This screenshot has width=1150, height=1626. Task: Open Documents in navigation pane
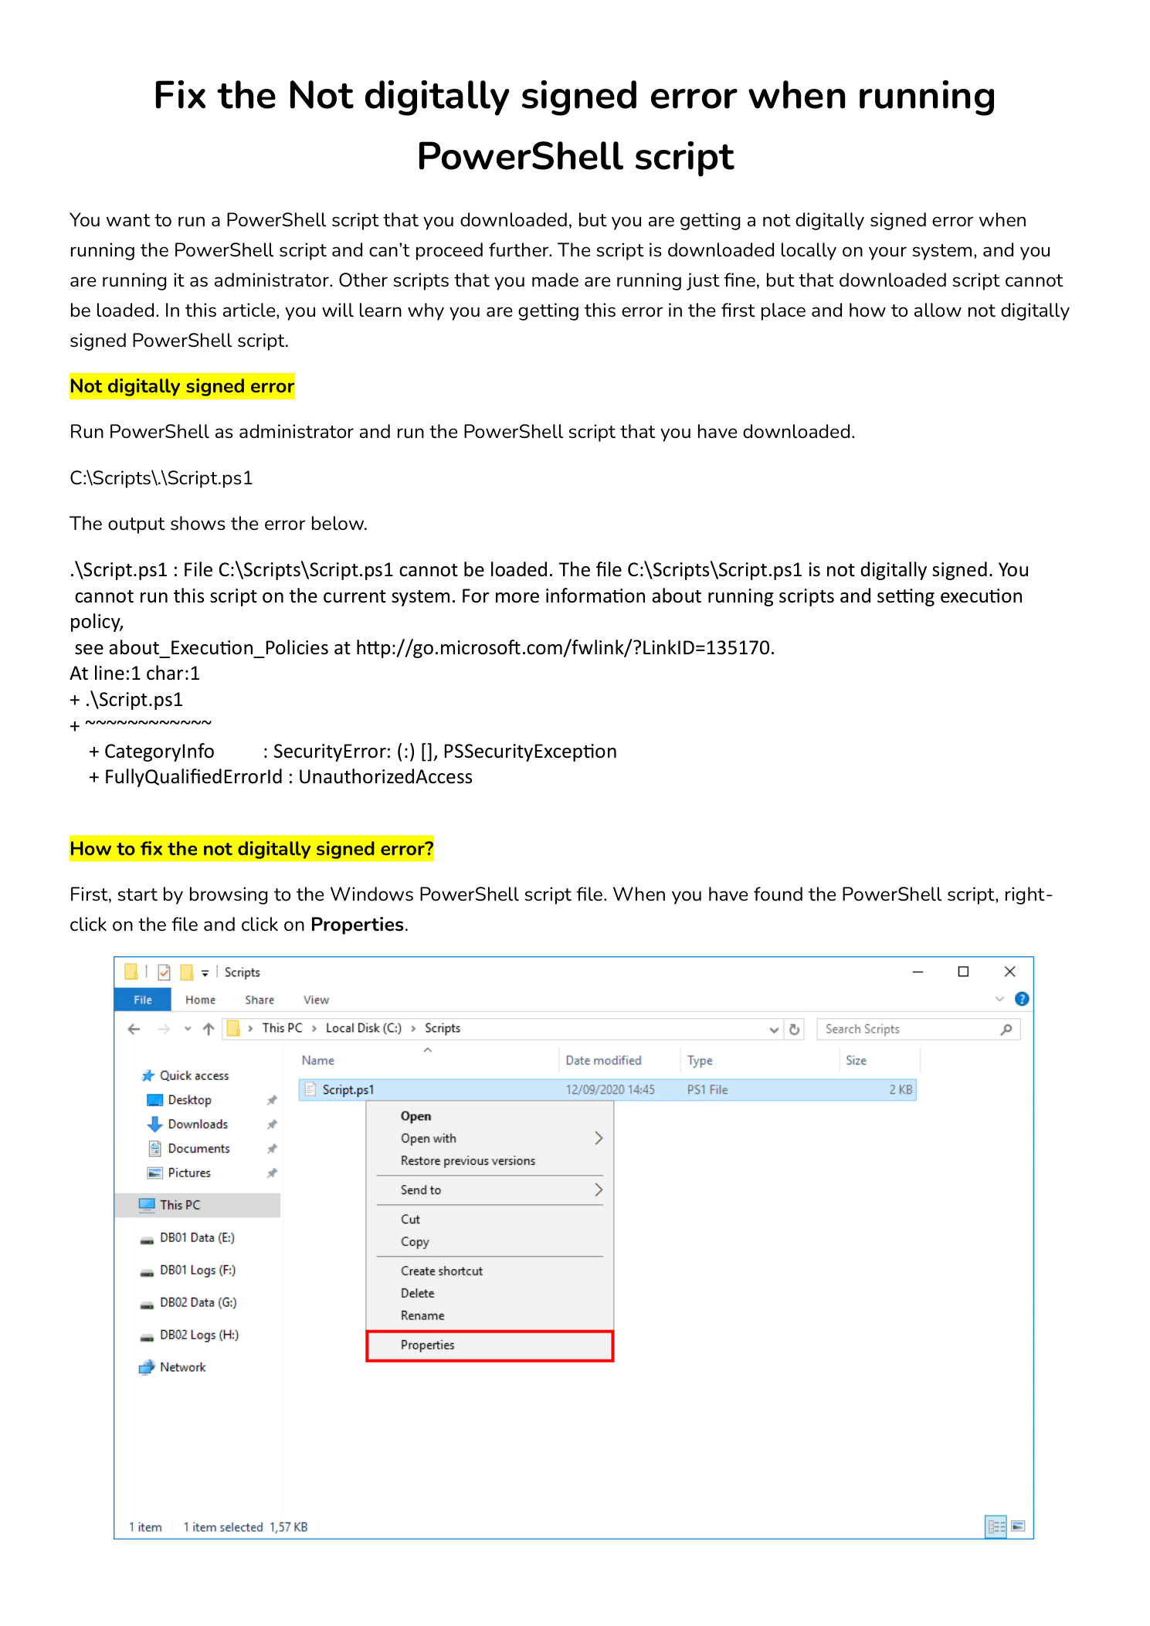(x=198, y=1149)
